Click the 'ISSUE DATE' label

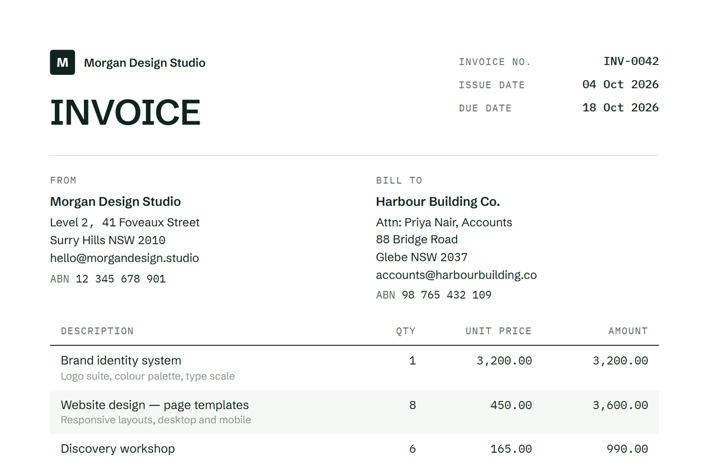(492, 85)
